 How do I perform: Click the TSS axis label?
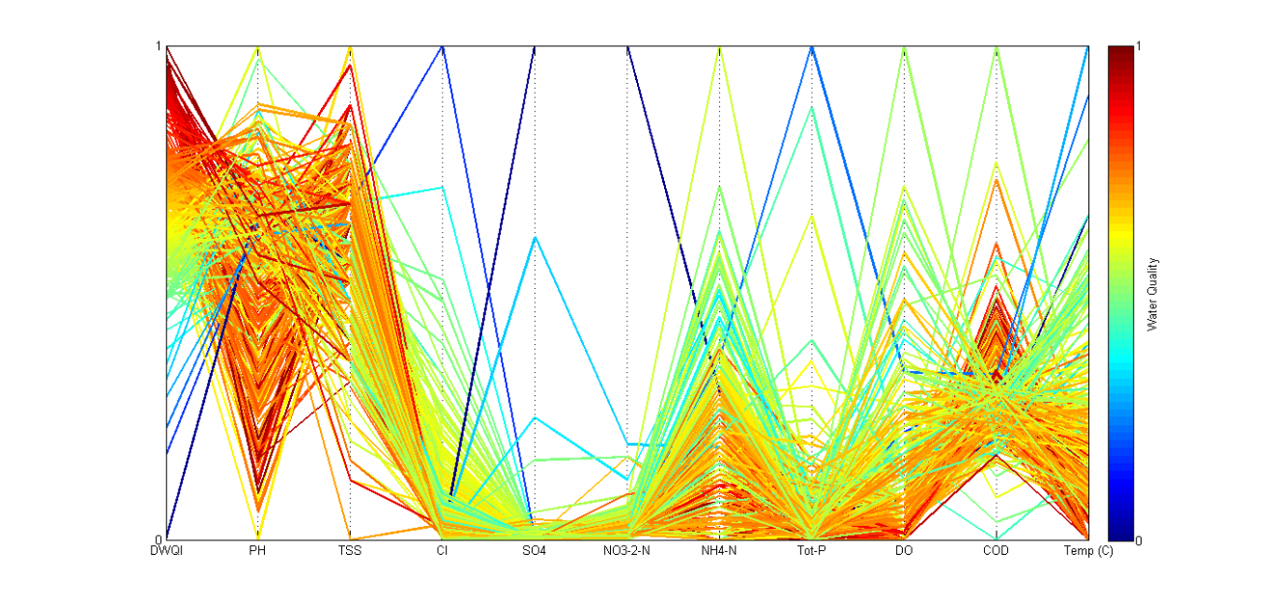[350, 551]
